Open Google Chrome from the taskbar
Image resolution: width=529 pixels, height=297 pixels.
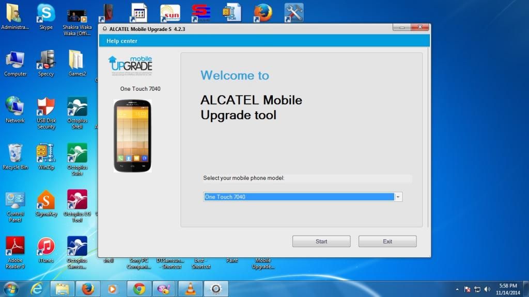click(x=139, y=289)
